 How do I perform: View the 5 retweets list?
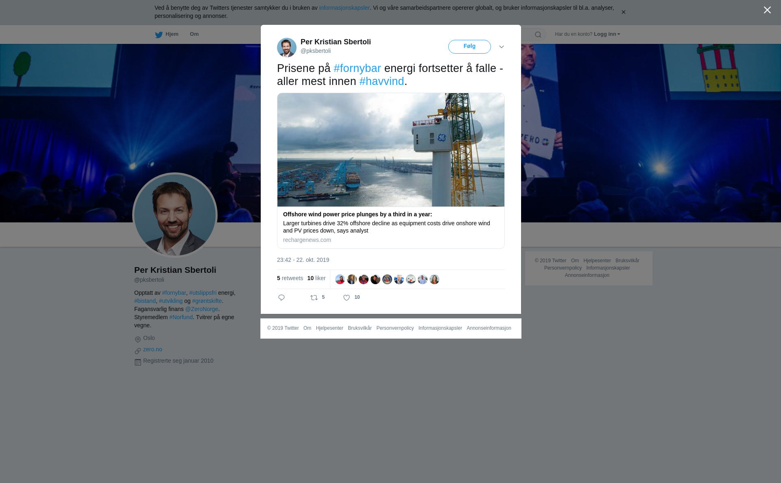(x=290, y=278)
